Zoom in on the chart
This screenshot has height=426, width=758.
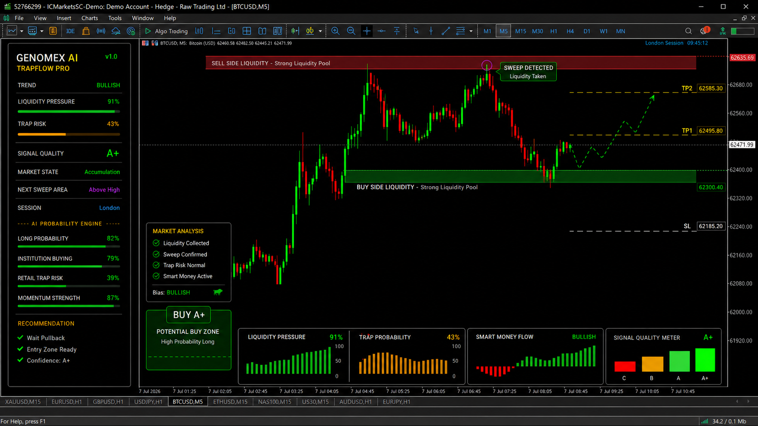point(335,31)
